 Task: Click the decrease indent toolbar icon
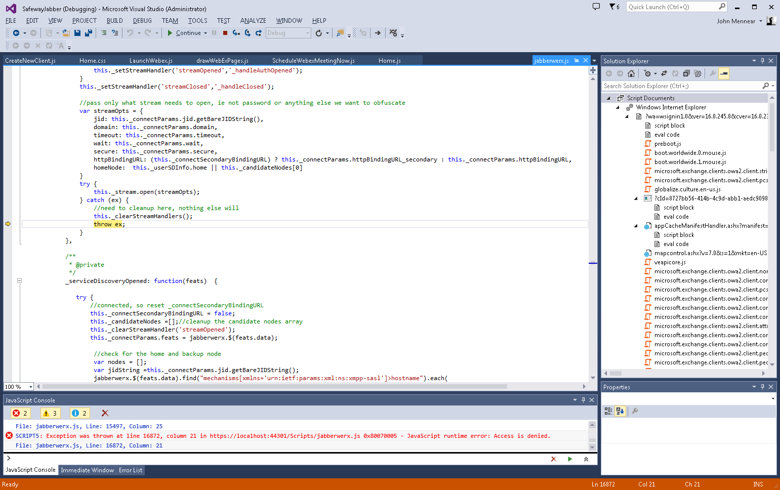click(x=104, y=33)
